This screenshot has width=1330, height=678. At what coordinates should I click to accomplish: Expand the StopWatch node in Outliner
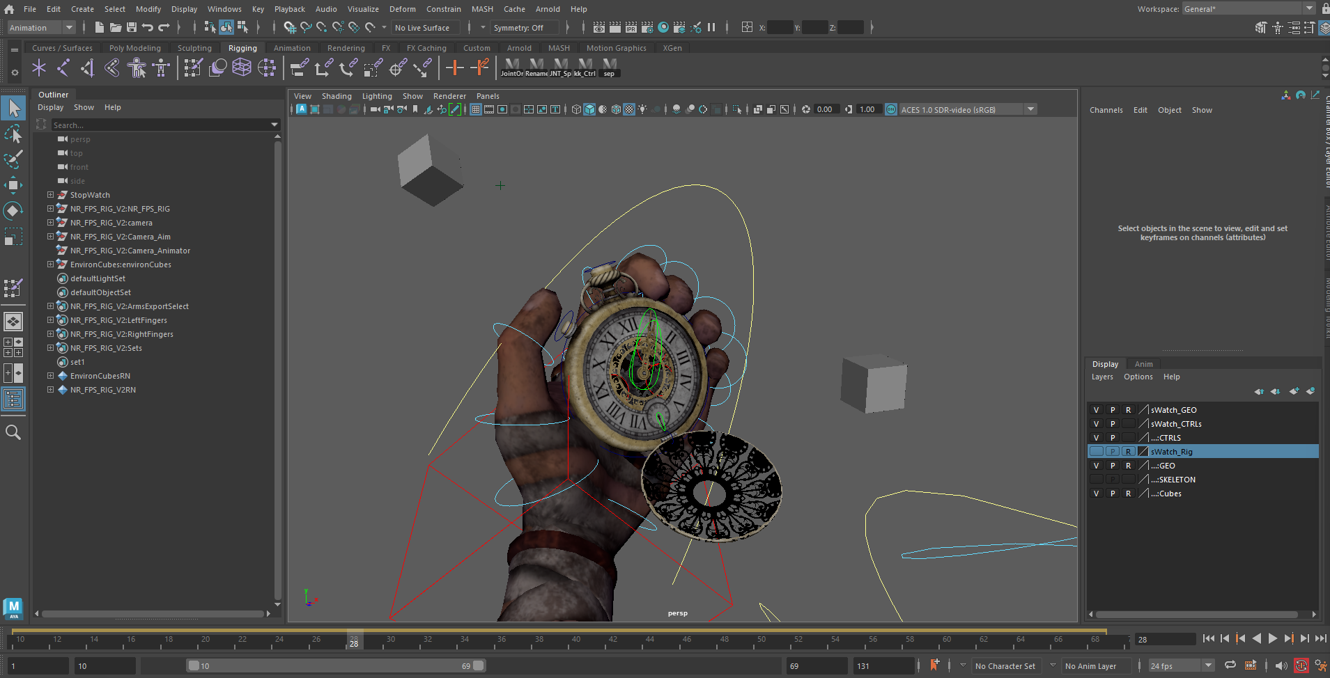[x=50, y=195]
